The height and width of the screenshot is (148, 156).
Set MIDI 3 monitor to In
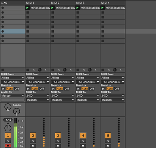[x=78, y=89]
